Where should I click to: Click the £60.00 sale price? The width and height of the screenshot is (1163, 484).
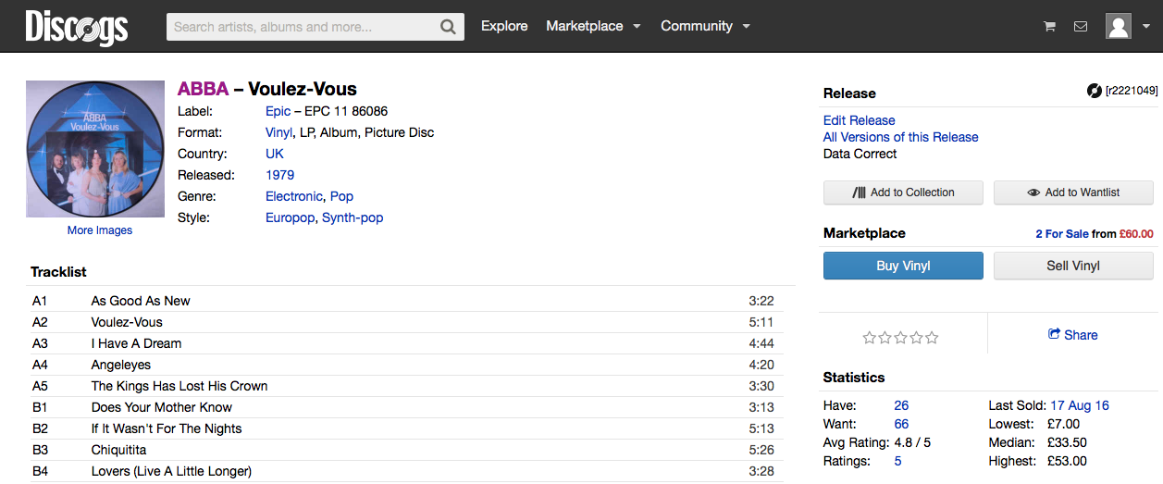pos(1136,234)
